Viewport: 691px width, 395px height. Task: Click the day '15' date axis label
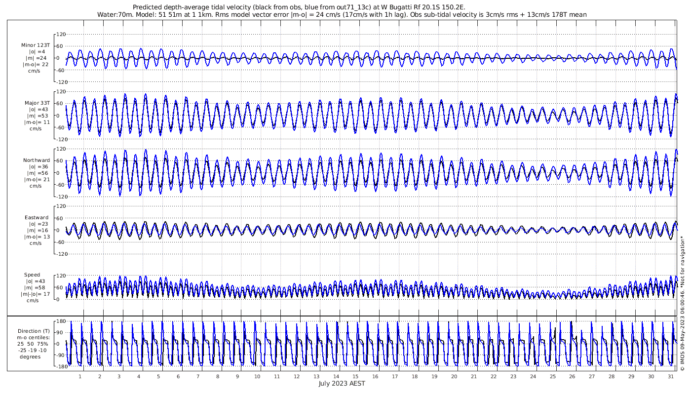[355, 376]
